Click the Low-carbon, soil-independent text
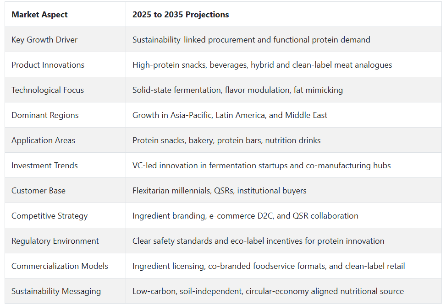446x305 pixels. (x=268, y=291)
